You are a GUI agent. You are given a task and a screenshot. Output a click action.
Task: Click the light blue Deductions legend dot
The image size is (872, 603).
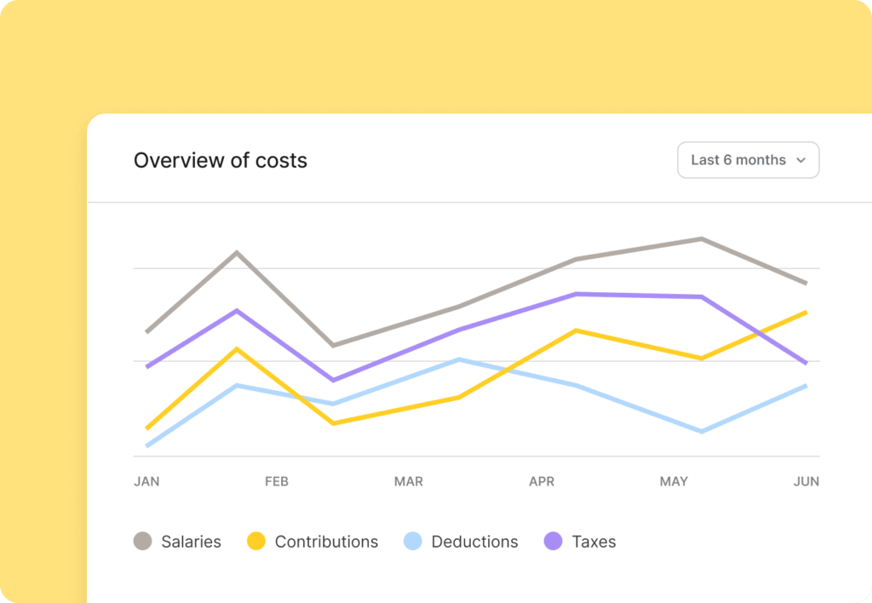(413, 541)
